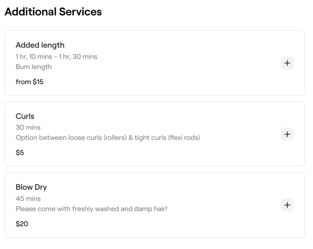Click the Additional Services heading
The width and height of the screenshot is (313, 249).
(x=53, y=12)
